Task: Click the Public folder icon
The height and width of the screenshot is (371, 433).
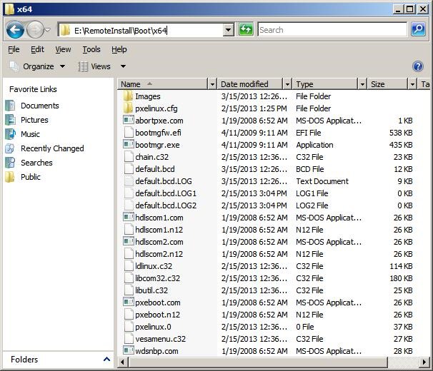Action: [10, 177]
